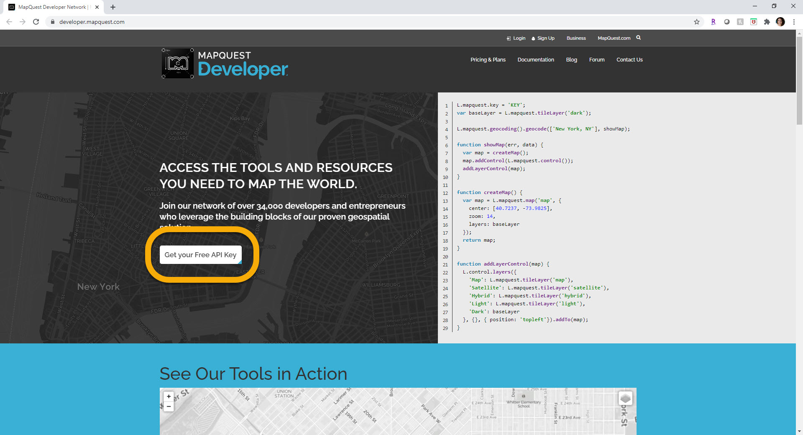Click the 'Satellite' tileLayer code line
This screenshot has width=803, height=435.
click(539, 288)
